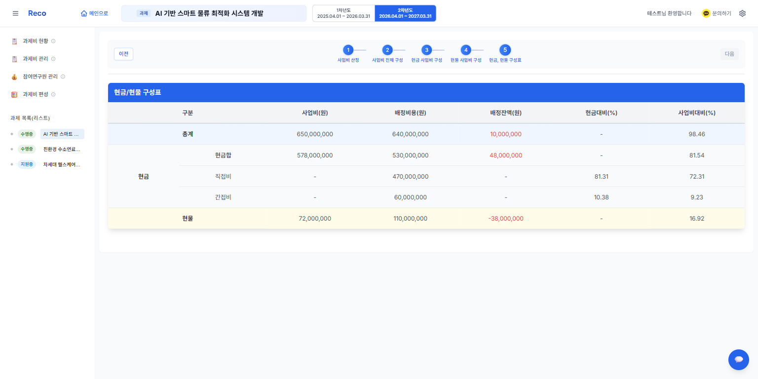Click 총계 사업비 value 650,000,000
The image size is (758, 379).
tap(315, 134)
